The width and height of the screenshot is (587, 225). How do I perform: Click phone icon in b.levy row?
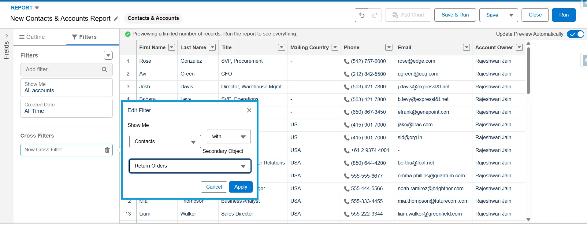(347, 100)
